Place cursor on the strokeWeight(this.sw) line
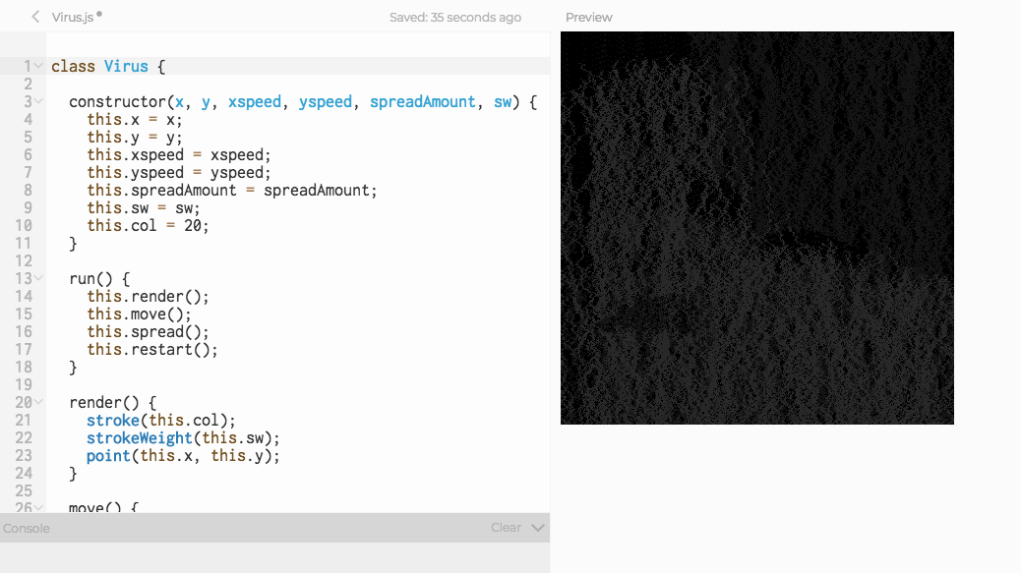The width and height of the screenshot is (1021, 573). coord(183,438)
